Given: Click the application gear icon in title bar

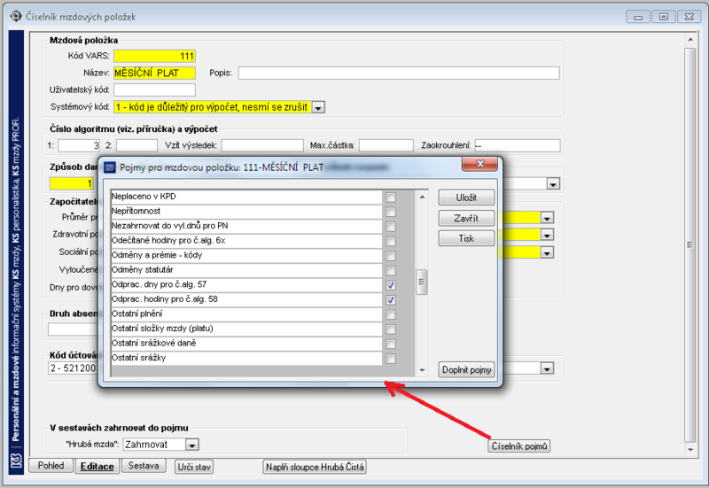Looking at the screenshot, I should 16,16.
